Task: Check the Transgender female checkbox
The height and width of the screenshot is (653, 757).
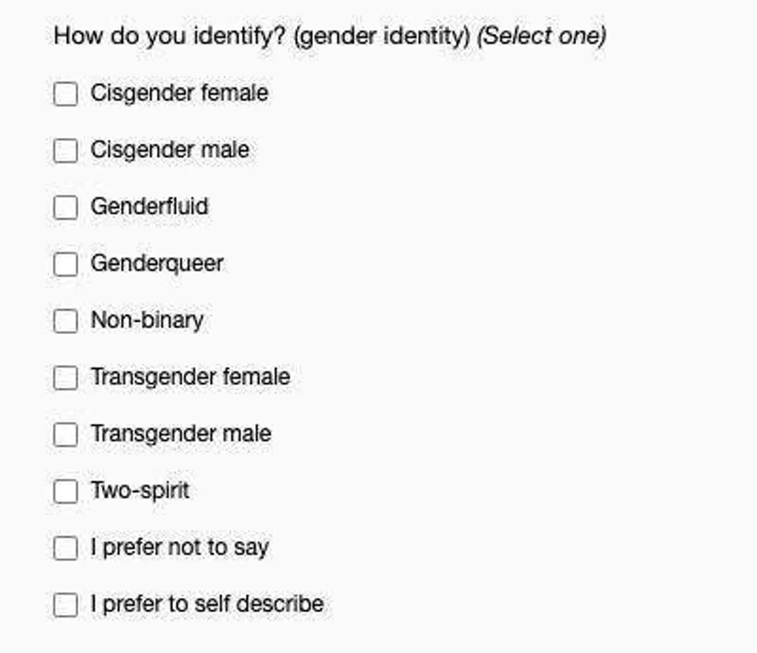Action: [x=66, y=378]
